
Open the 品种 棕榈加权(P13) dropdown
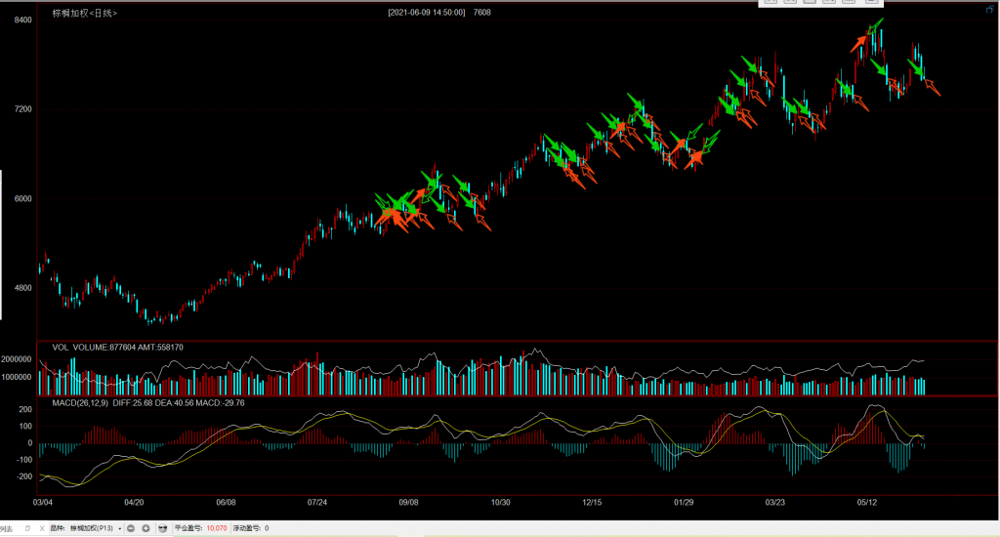point(94,528)
